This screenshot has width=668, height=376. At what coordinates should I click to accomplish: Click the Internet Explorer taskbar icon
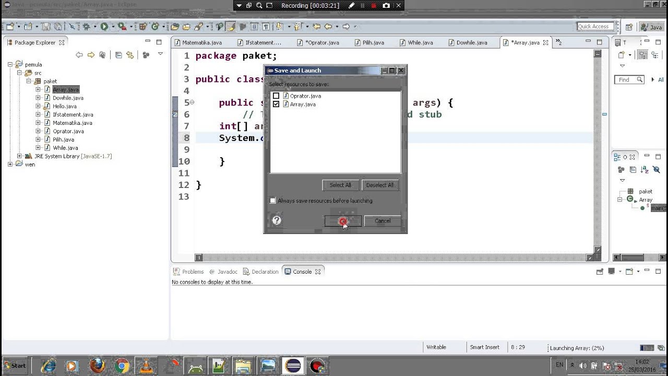(x=49, y=366)
